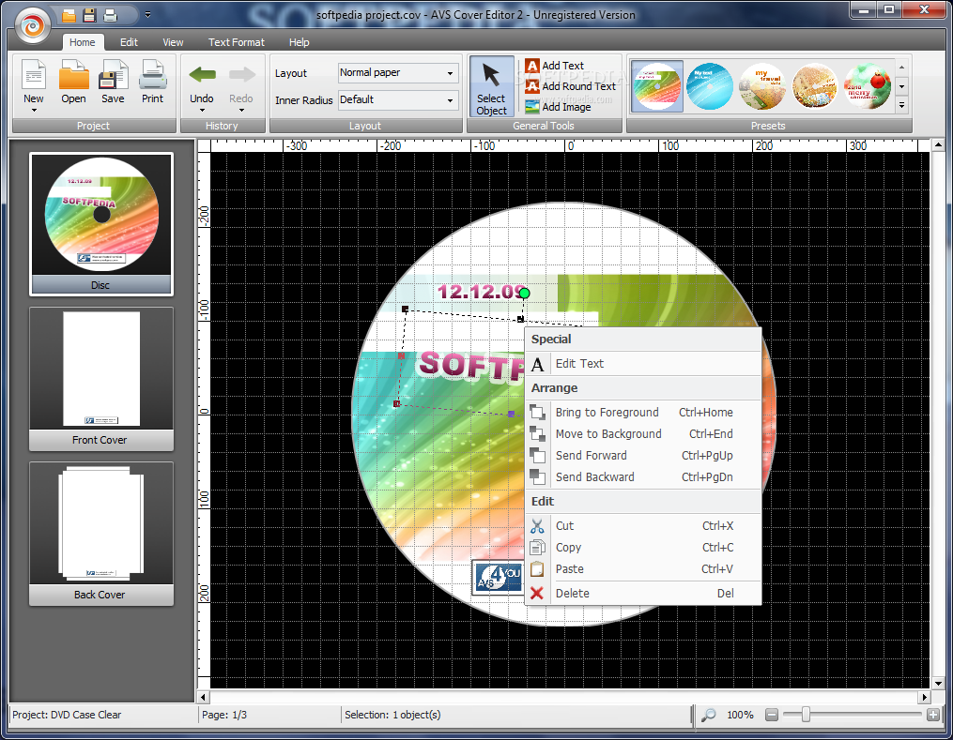
Task: Click the green rotation handle of selected text
Action: (524, 294)
